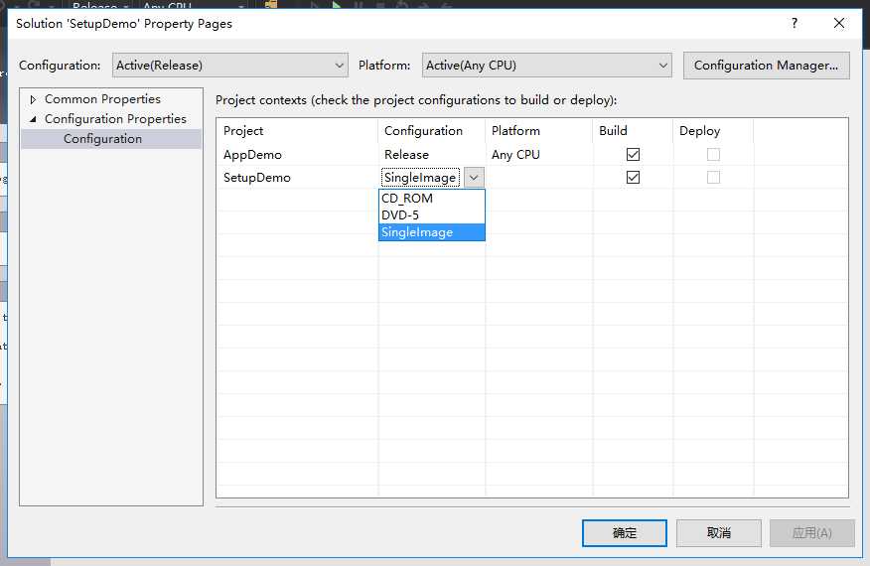The image size is (870, 566).
Task: Click the Release configuration cell for AppDemo
Action: pyautogui.click(x=407, y=155)
